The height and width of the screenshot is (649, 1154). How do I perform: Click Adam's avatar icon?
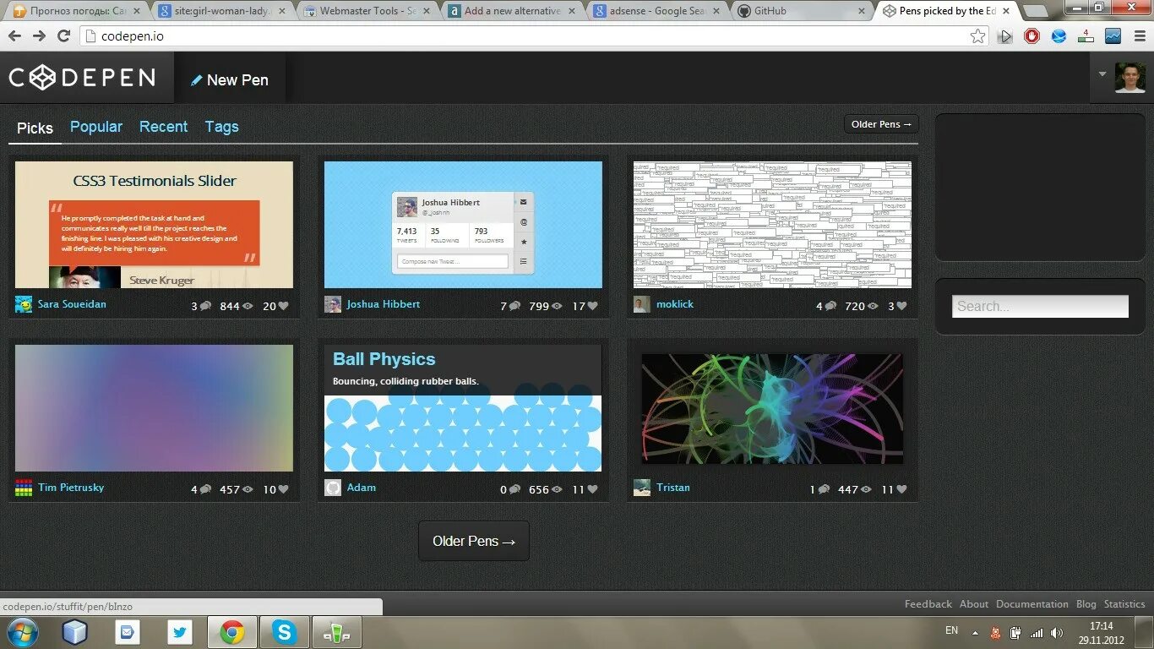(x=333, y=488)
